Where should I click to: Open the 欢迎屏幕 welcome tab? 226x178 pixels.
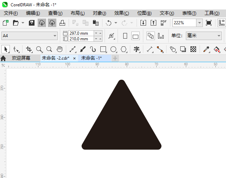click(x=21, y=58)
